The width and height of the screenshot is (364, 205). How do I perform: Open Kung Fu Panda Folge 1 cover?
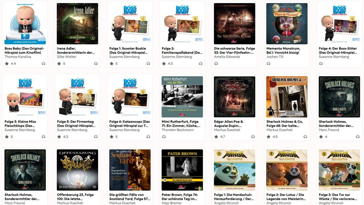[235, 170]
